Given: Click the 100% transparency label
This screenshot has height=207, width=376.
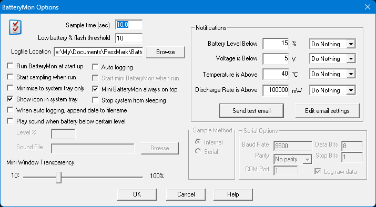Looking at the screenshot, I should click(x=157, y=176).
